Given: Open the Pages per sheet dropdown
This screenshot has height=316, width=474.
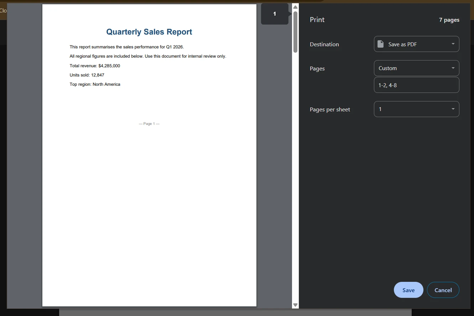Looking at the screenshot, I should (416, 109).
